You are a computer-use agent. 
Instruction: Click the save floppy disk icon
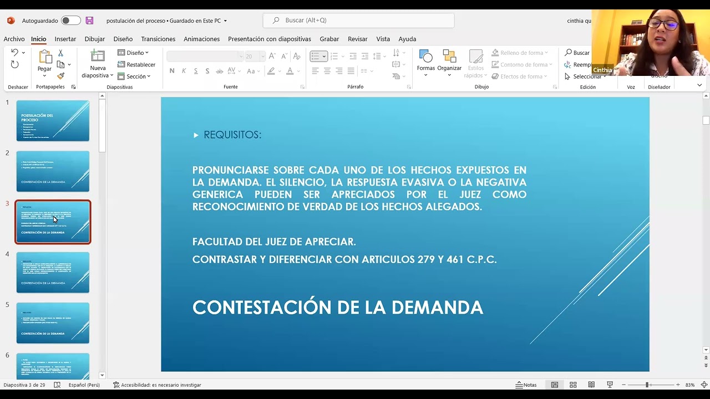(x=89, y=21)
